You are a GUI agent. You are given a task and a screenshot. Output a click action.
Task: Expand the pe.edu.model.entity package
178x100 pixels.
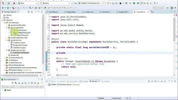pos(7,25)
